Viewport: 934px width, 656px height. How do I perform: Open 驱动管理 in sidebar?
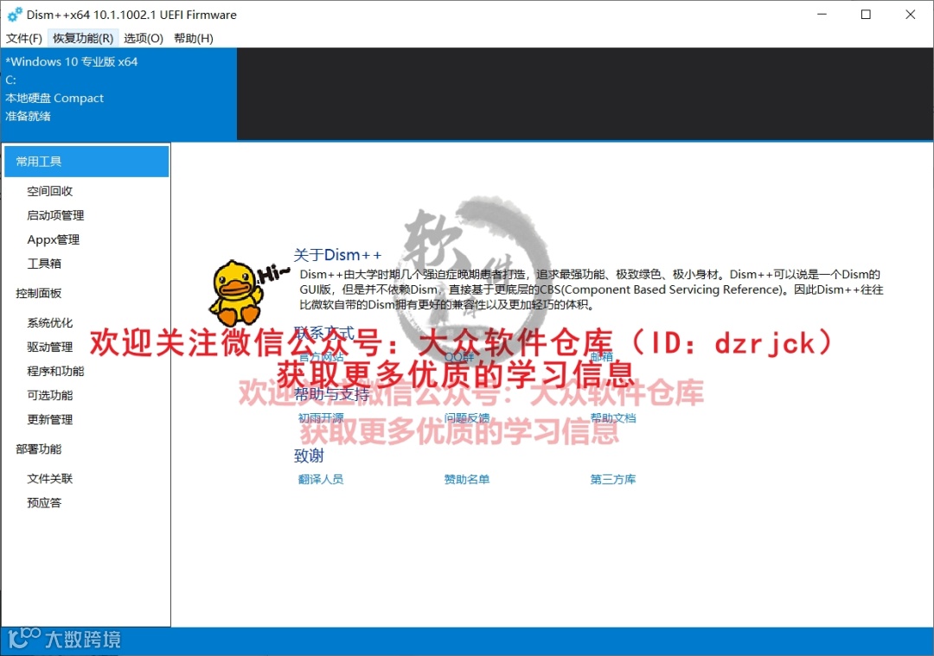(49, 347)
